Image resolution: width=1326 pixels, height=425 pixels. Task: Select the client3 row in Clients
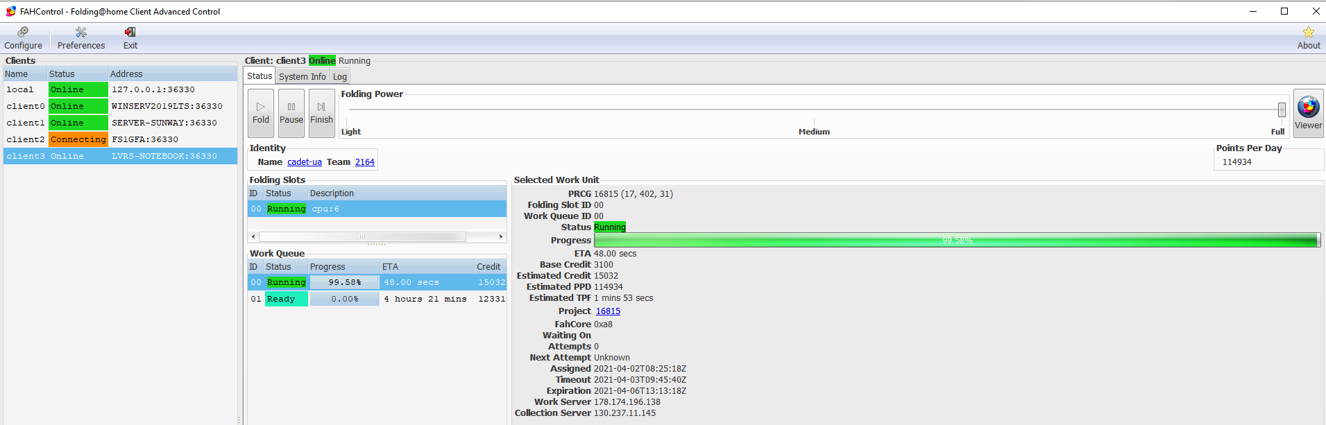(x=120, y=156)
